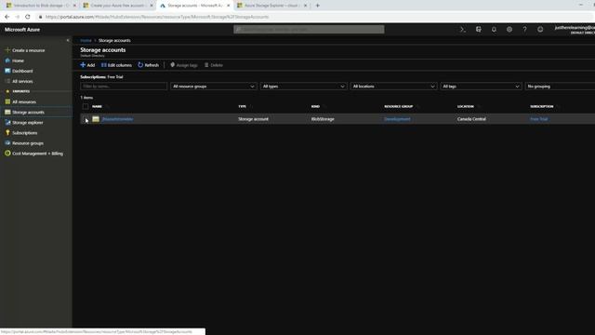Open the feedback smiley icon
The height and width of the screenshot is (335, 595).
coord(540,29)
